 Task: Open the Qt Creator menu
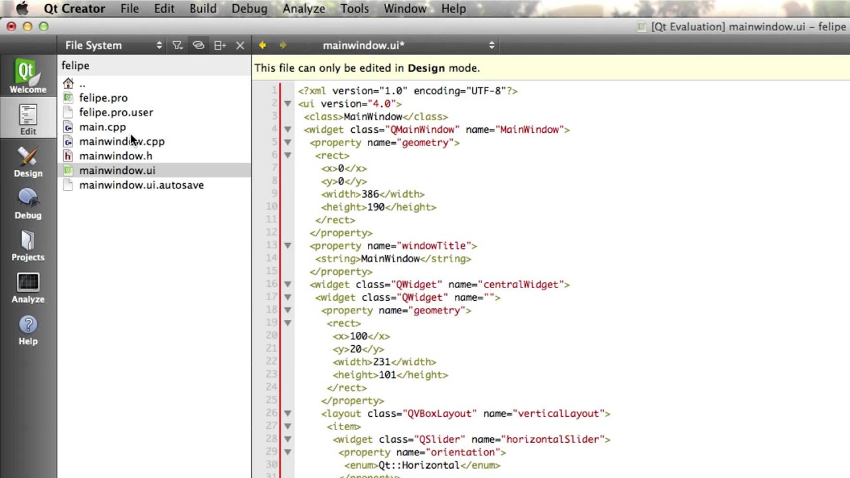(74, 9)
